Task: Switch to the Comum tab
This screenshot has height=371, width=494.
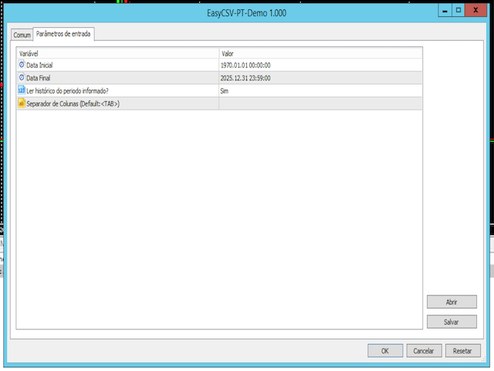Action: 22,35
